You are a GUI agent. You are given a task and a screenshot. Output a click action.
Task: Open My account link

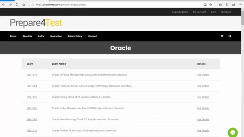(199, 12)
